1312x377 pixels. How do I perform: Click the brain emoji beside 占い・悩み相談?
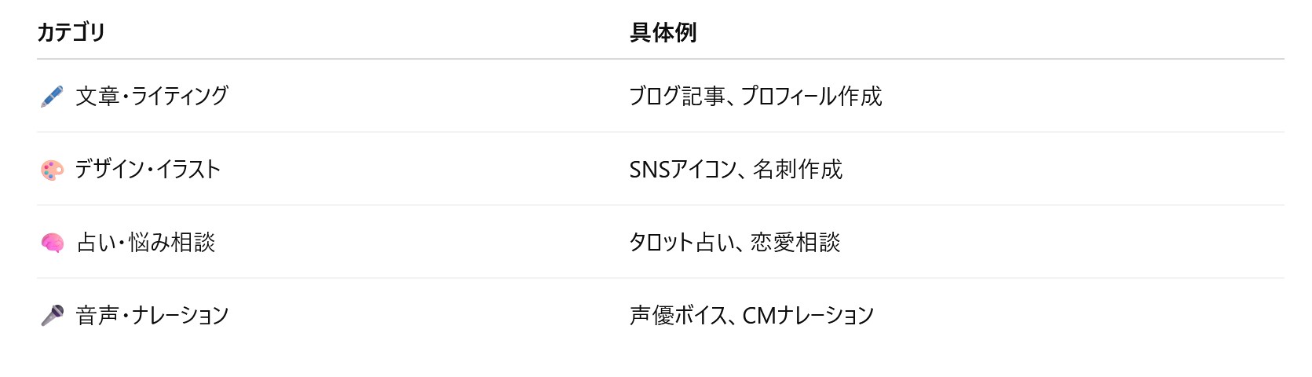[x=52, y=243]
